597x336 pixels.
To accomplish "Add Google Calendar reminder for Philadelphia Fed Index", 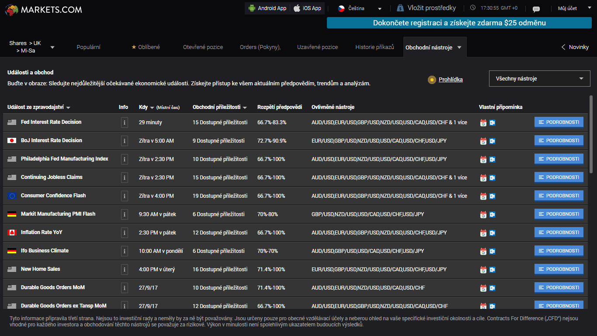I will pos(483,159).
